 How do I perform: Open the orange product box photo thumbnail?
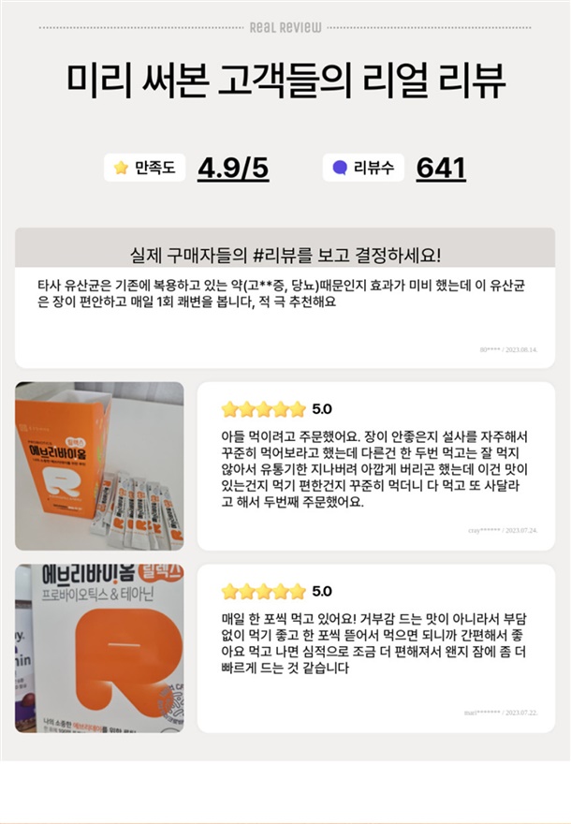(99, 466)
